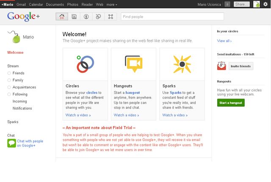
Task: Open Calendar from the top bar
Action: [36, 4]
